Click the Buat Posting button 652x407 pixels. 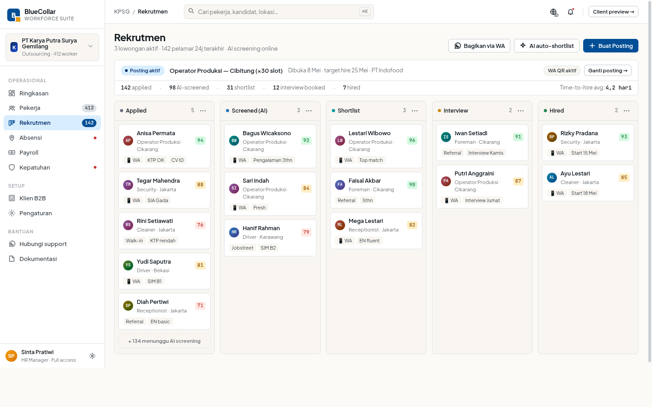[611, 46]
